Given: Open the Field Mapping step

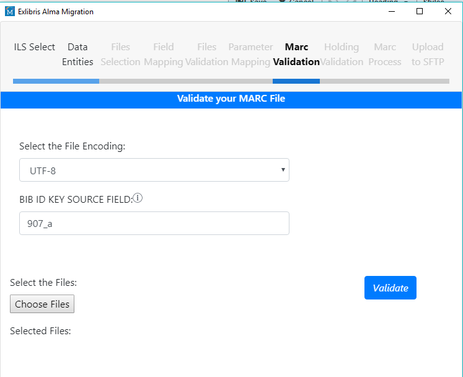Looking at the screenshot, I should (164, 55).
